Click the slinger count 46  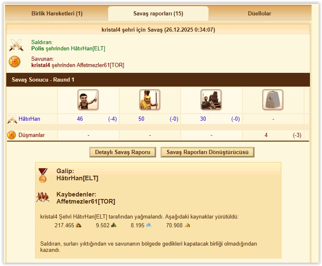coord(80,119)
